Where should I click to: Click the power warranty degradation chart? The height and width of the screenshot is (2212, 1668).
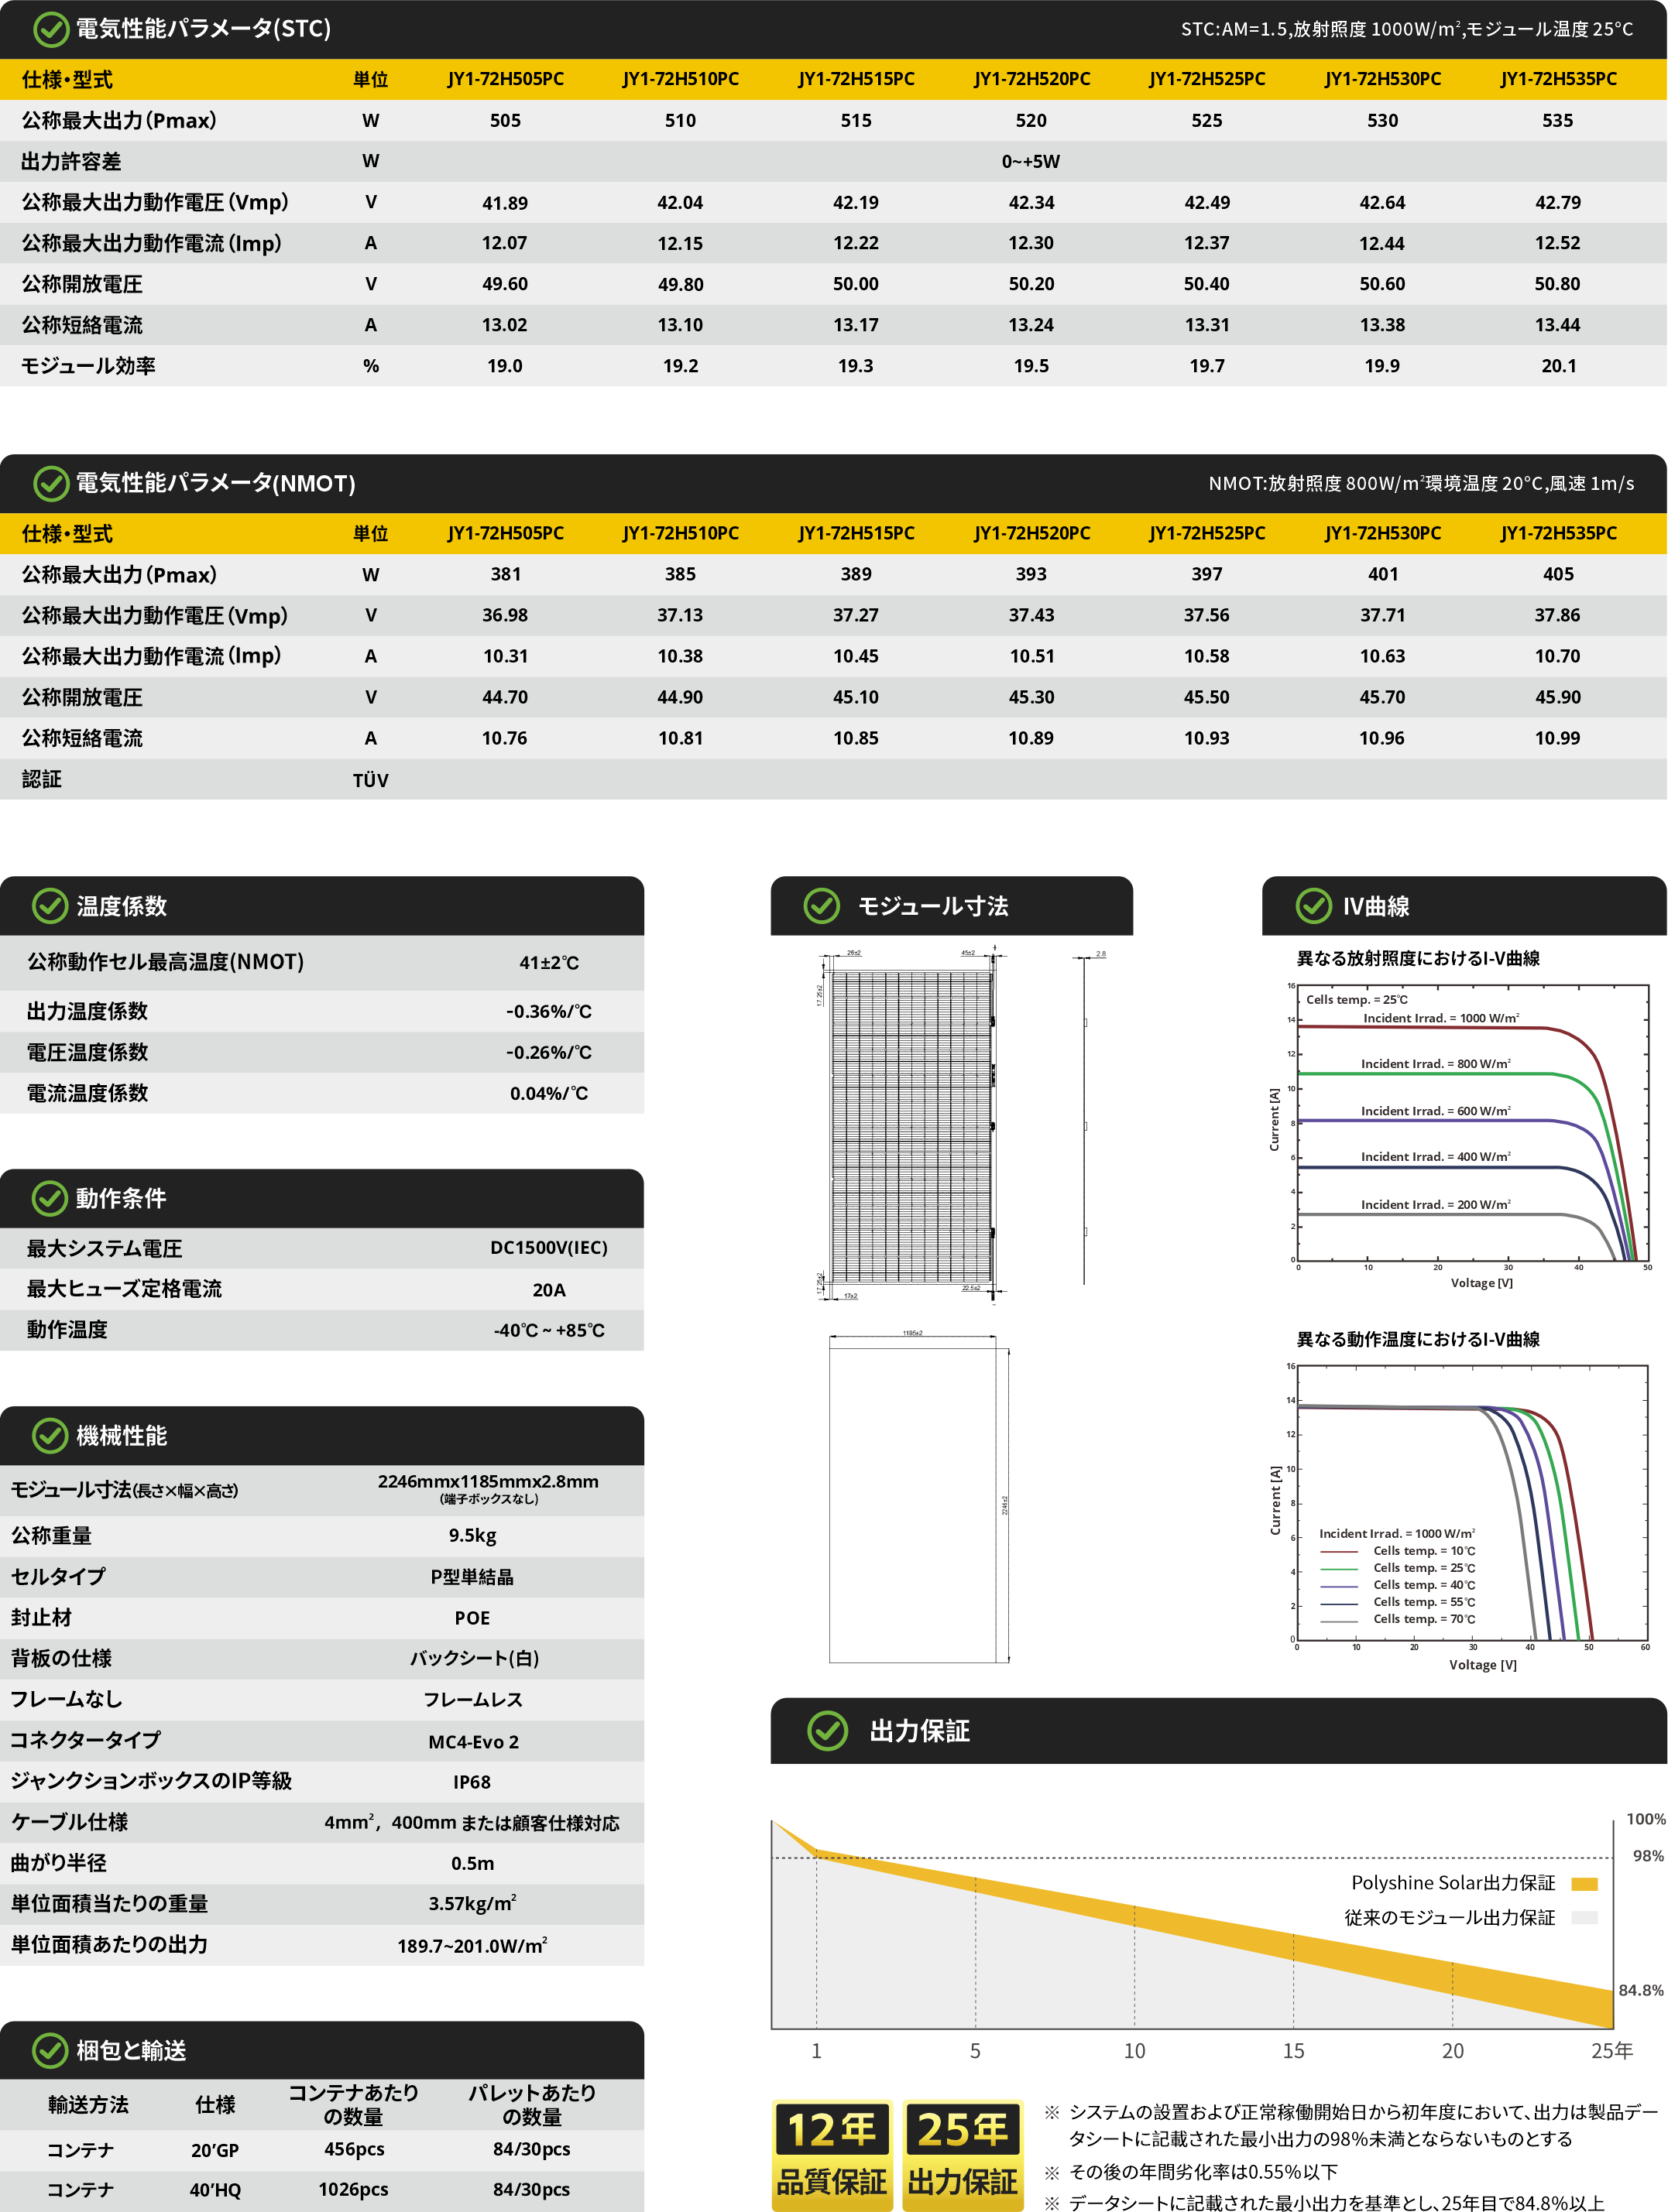1192,1924
